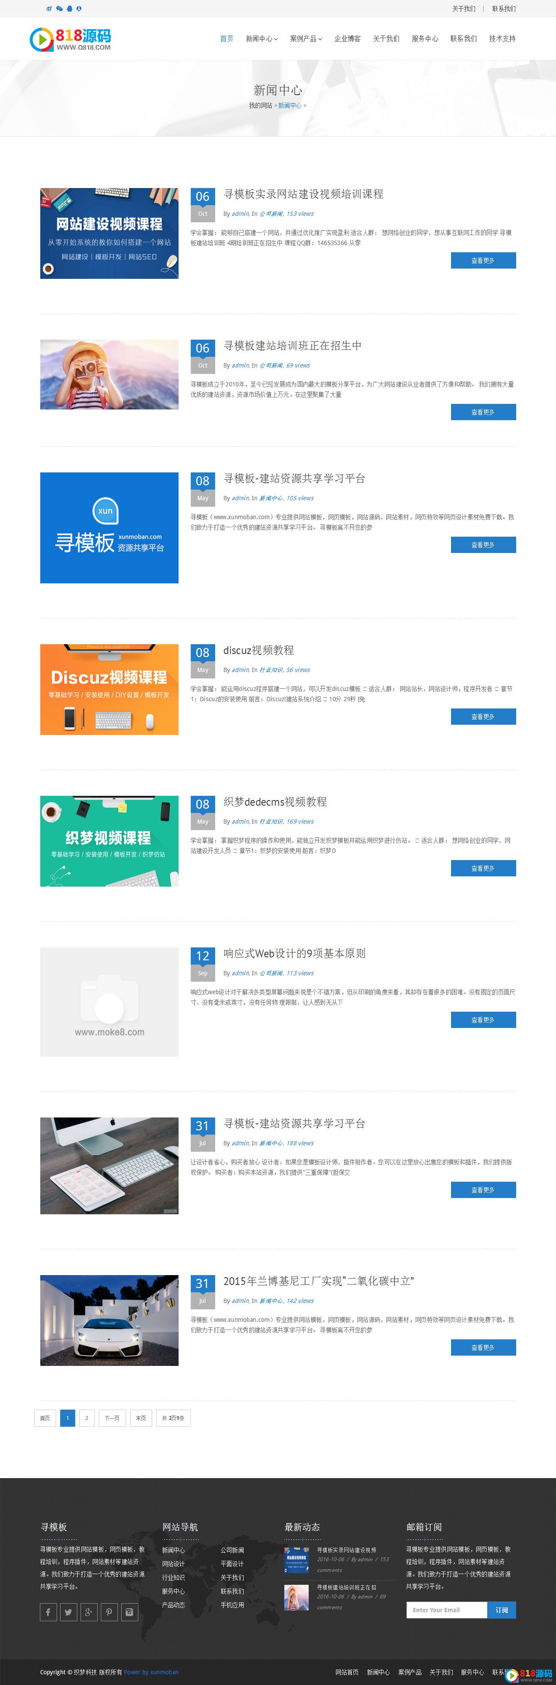The width and height of the screenshot is (556, 1685).
Task: Click footer nav link 产品动态
Action: tap(173, 1604)
